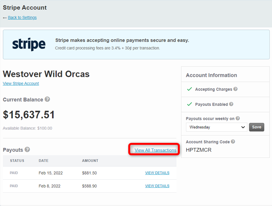Image resolution: width=272 pixels, height=206 pixels.
Task: View details of Feb 8, 2022 payout
Action: [157, 186]
